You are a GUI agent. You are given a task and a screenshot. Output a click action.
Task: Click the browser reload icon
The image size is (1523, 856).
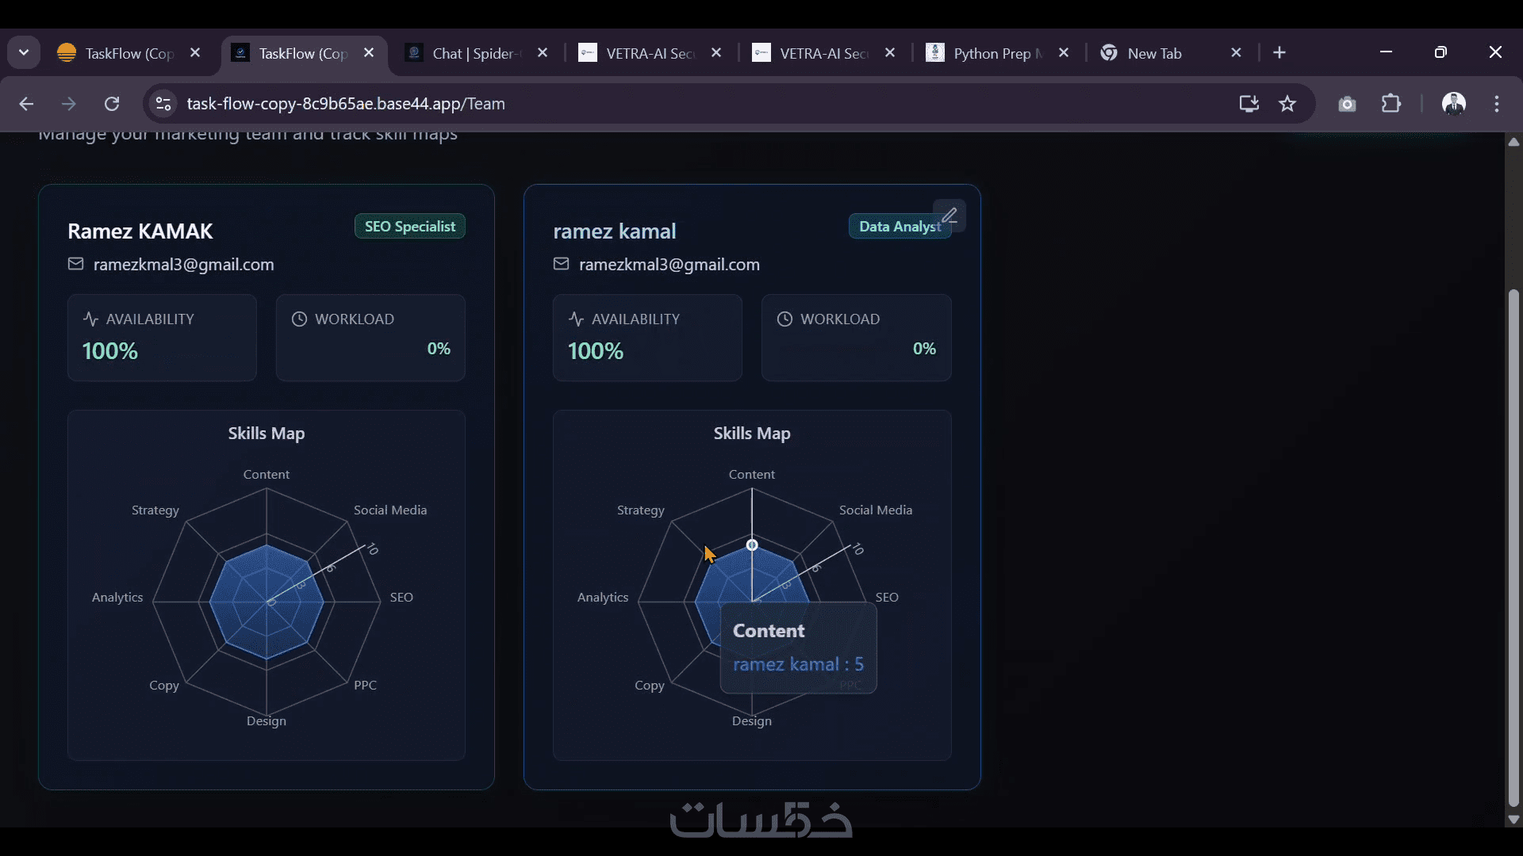pyautogui.click(x=112, y=104)
